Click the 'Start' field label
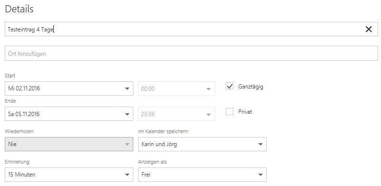The image size is (381, 186). pos(10,76)
